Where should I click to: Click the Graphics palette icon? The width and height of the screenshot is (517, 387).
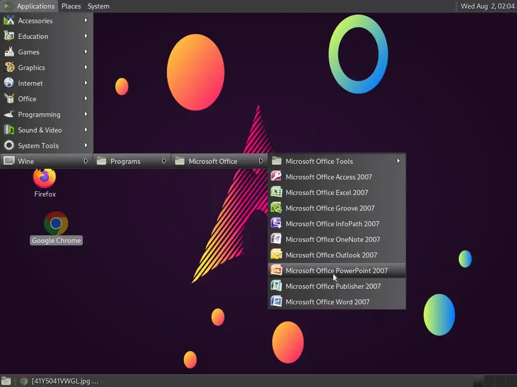click(x=9, y=68)
